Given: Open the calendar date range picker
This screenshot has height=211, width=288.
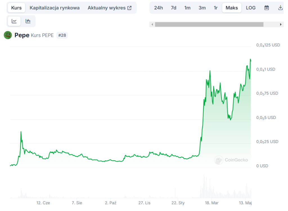Looking at the screenshot, I should (267, 8).
